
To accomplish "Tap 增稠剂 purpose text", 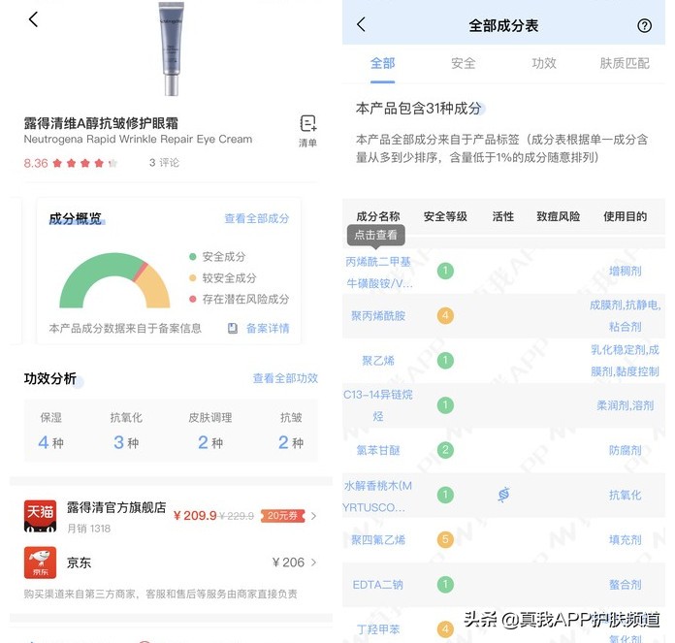I will 626,272.
